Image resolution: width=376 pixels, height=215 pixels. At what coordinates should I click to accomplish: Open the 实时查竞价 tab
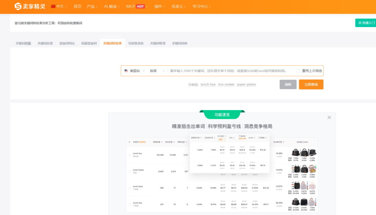tap(136, 43)
